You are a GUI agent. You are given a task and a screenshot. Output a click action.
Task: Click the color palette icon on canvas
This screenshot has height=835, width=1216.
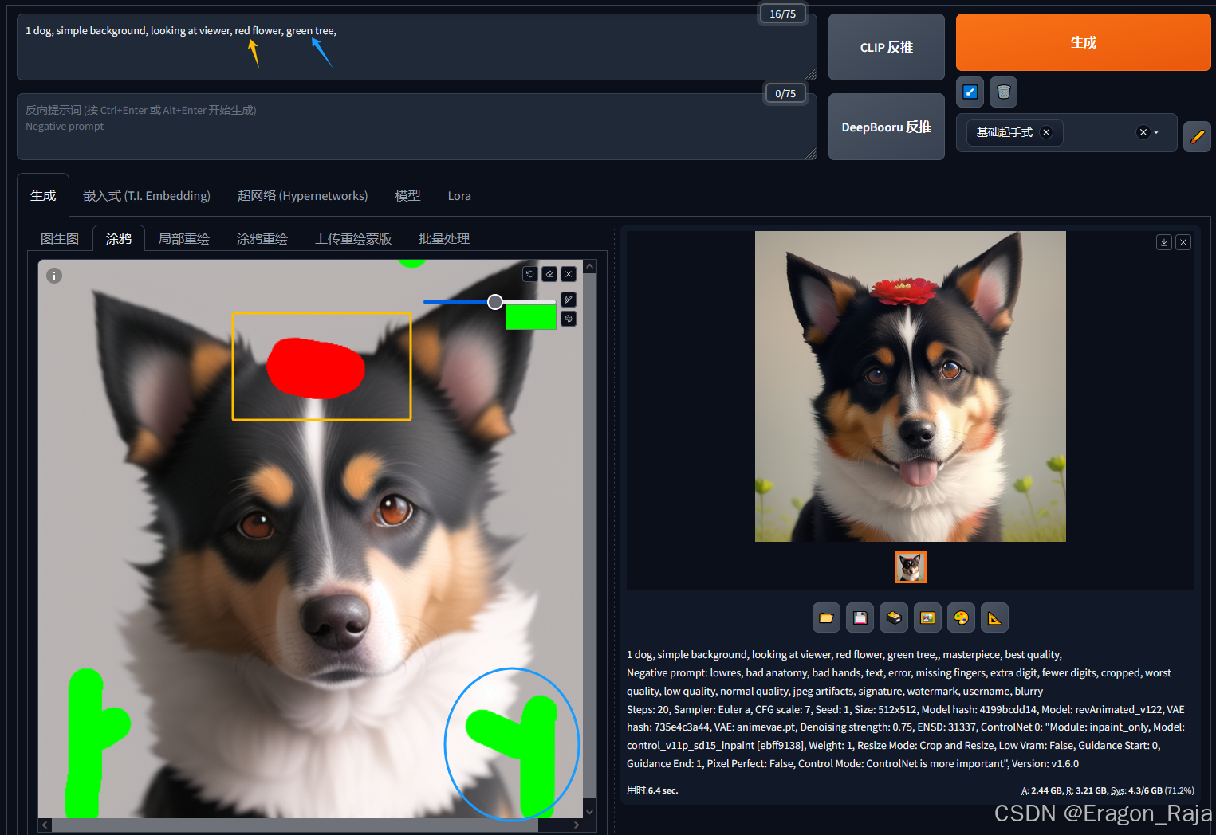(x=569, y=319)
